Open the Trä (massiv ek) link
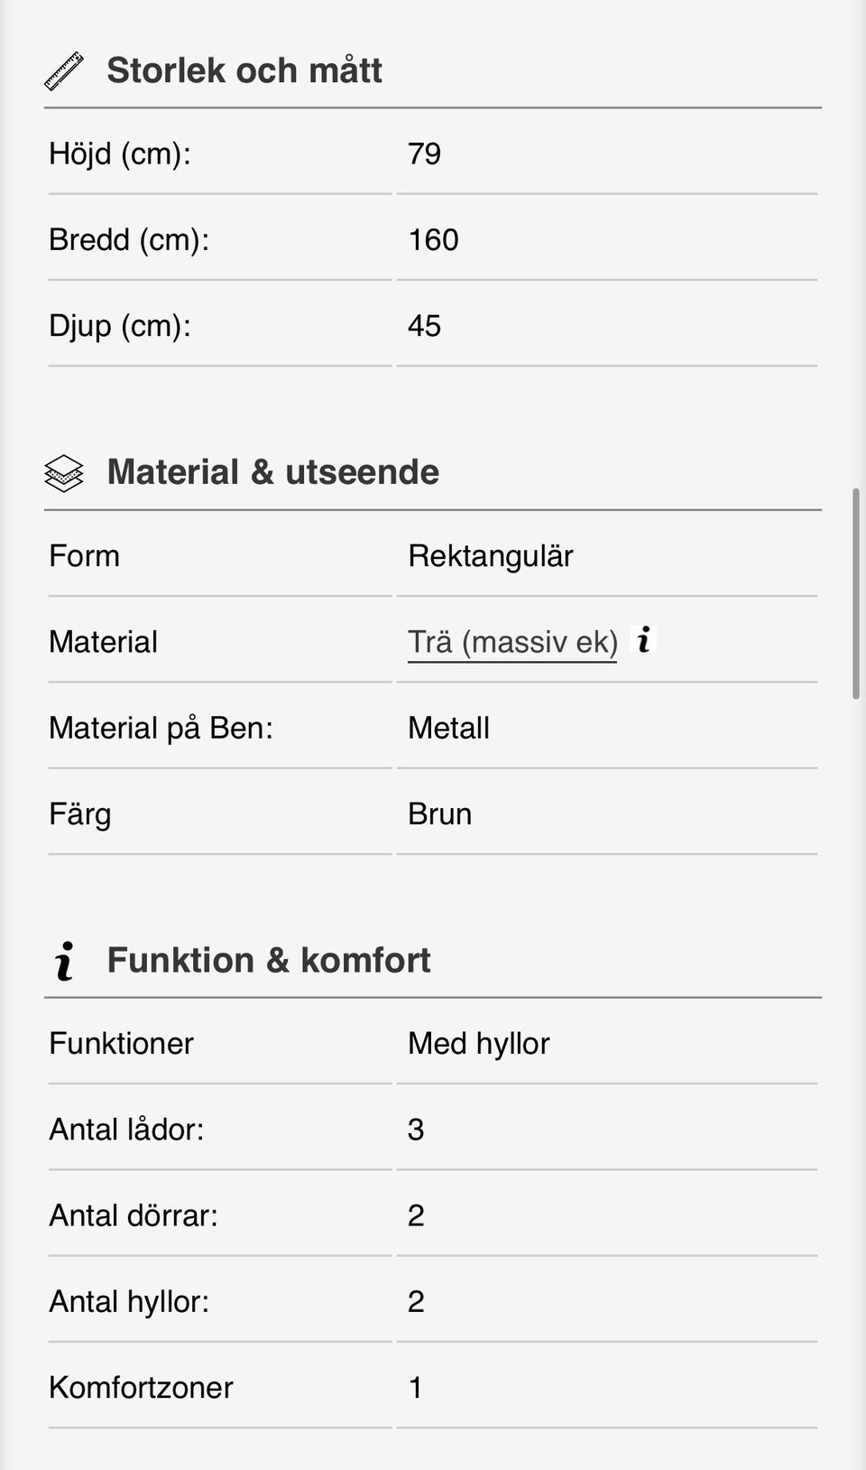The height and width of the screenshot is (1470, 866). [512, 642]
